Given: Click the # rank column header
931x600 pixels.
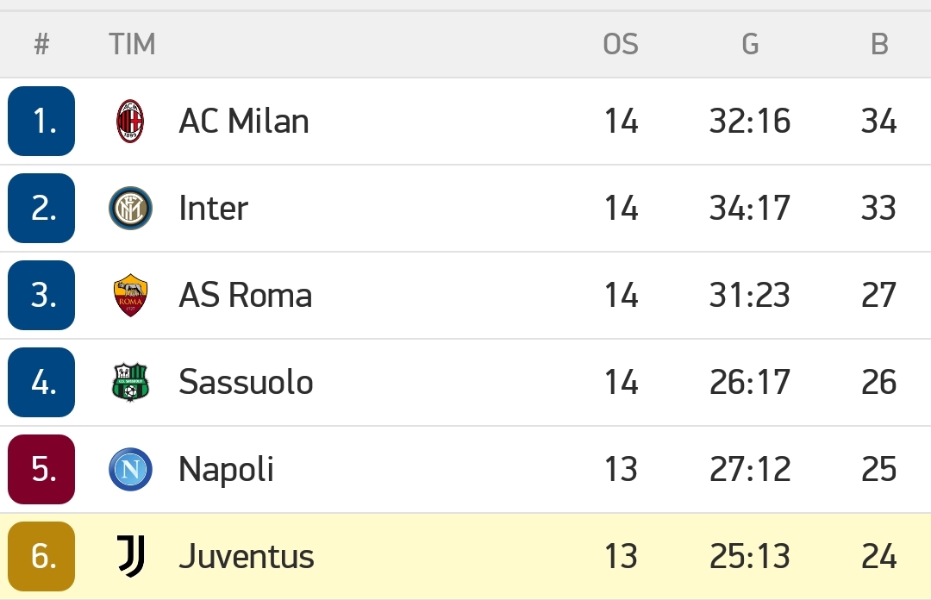Looking at the screenshot, I should click(x=41, y=44).
